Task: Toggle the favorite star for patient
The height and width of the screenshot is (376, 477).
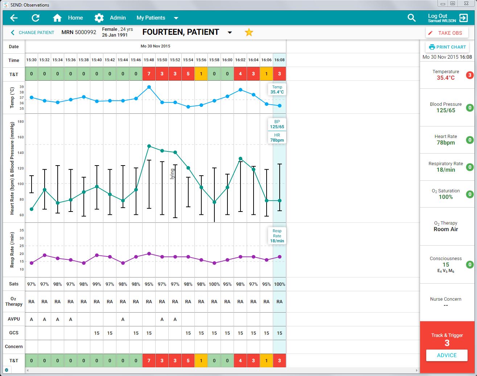Action: (x=249, y=32)
